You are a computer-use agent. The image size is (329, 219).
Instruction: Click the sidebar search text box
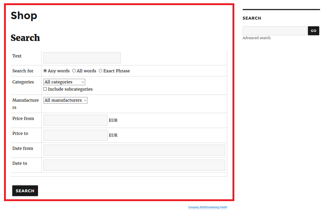(275, 31)
